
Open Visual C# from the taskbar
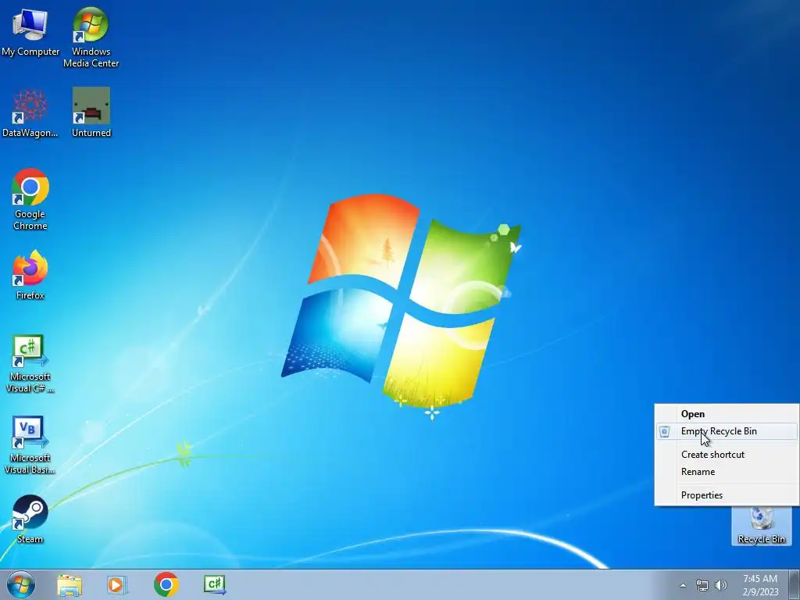(x=214, y=584)
